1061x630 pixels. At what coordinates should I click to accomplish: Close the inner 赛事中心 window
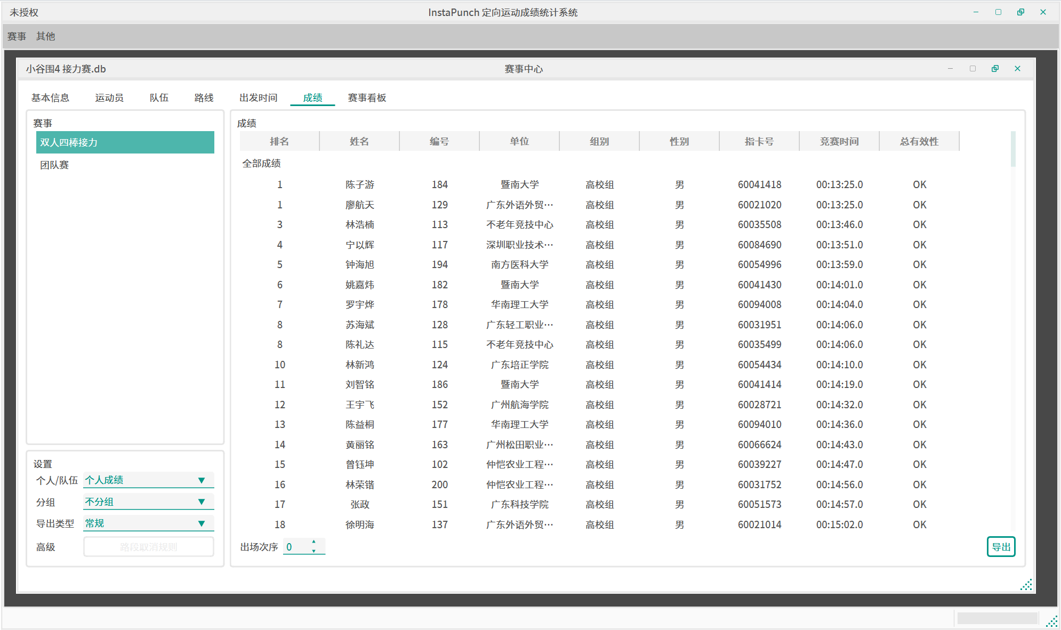[1017, 69]
